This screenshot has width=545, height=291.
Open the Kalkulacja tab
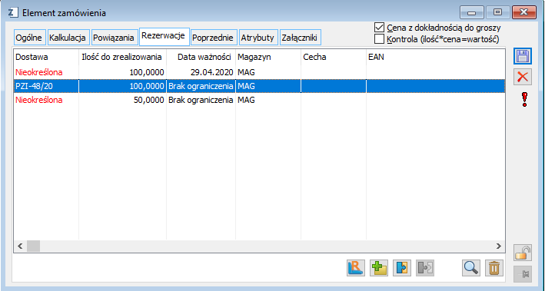(x=68, y=38)
